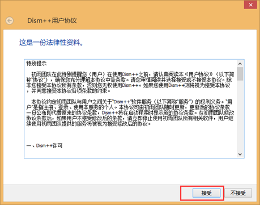Click the Dism++用户协议 window title

coord(52,20)
